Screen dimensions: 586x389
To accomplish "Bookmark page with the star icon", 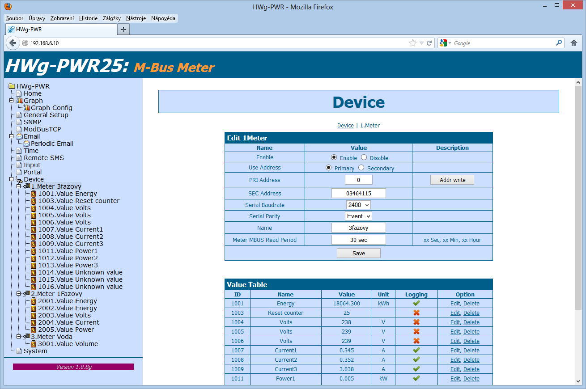I will pos(412,43).
